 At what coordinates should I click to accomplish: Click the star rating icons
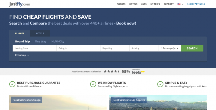point(112,71)
